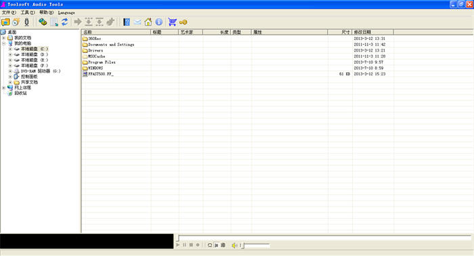Click the first gray download arrow icon
Screen dimensions: 474x256
pos(89,22)
